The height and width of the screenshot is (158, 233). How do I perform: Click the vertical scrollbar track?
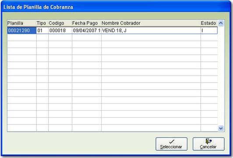point(221,76)
